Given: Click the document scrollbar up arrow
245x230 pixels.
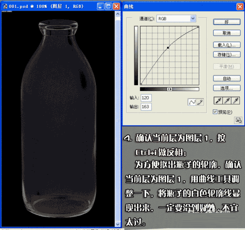Looking at the screenshot, I should click(118, 14).
